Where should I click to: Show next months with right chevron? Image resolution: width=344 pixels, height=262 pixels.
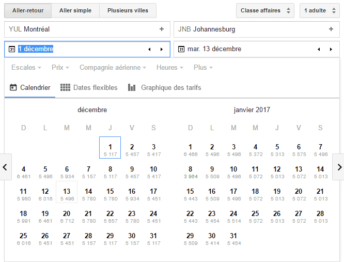pos(339,167)
